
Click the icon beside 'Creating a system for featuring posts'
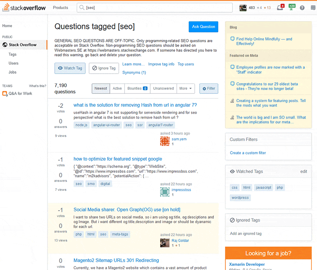(232, 100)
